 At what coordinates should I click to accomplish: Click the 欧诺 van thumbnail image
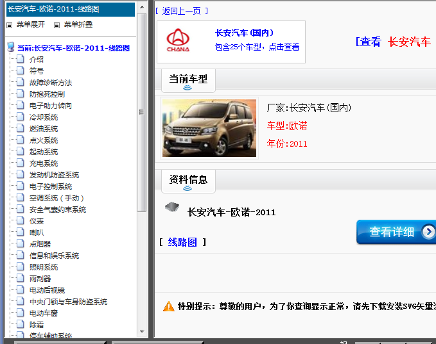click(x=209, y=128)
